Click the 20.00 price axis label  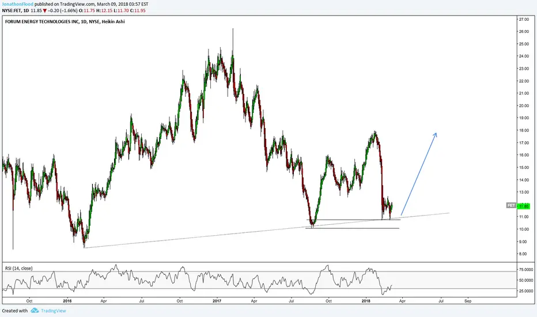(x=524, y=105)
